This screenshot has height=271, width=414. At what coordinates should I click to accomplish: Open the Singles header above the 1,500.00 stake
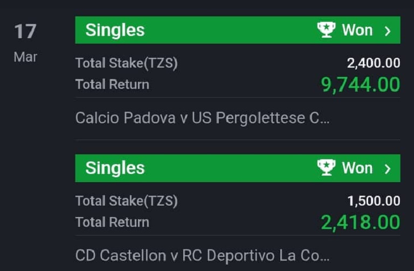click(x=115, y=168)
